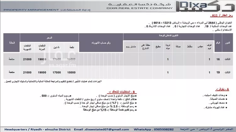This screenshot has width=236, height=132.
Task: Click the 'خدمات الصيانة' bullet
Action: pyautogui.click(x=218, y=99)
